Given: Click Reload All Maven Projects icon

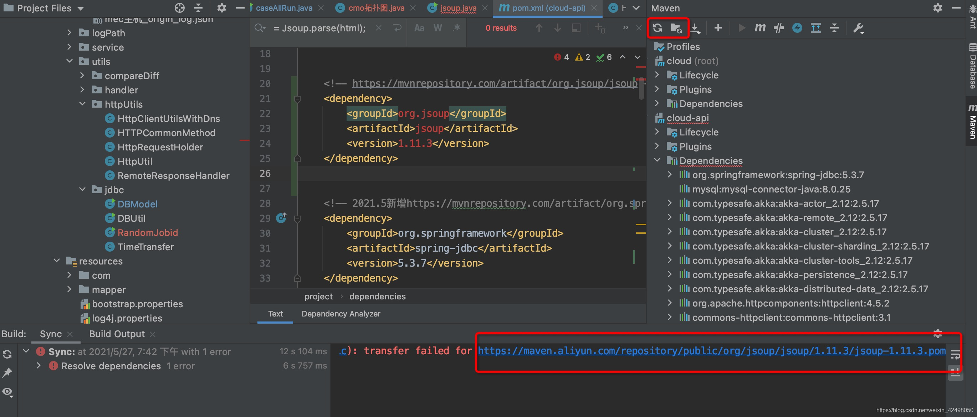Looking at the screenshot, I should coord(657,28).
